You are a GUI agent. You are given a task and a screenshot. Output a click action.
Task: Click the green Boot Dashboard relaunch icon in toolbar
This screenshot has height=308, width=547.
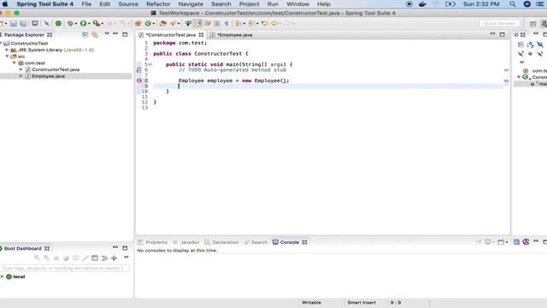pyautogui.click(x=58, y=23)
